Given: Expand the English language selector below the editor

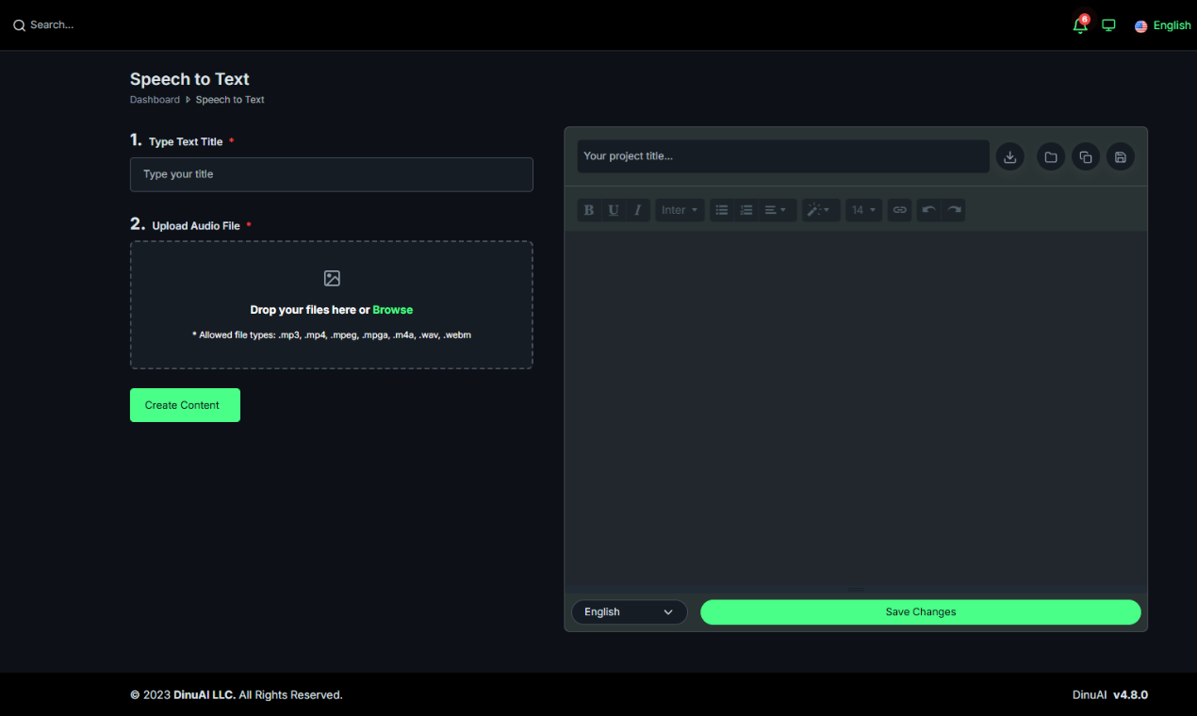Looking at the screenshot, I should pyautogui.click(x=629, y=611).
